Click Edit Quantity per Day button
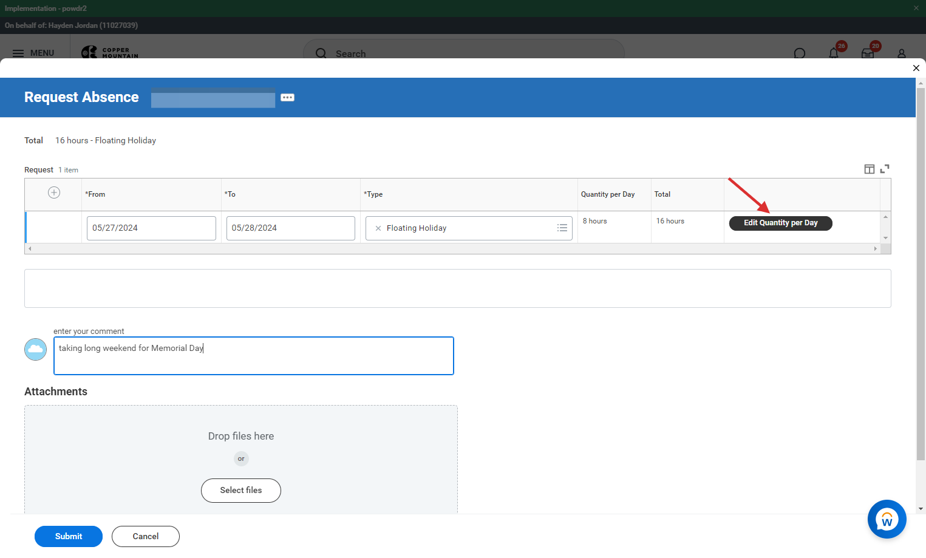Image resolution: width=926 pixels, height=558 pixels. click(x=781, y=223)
